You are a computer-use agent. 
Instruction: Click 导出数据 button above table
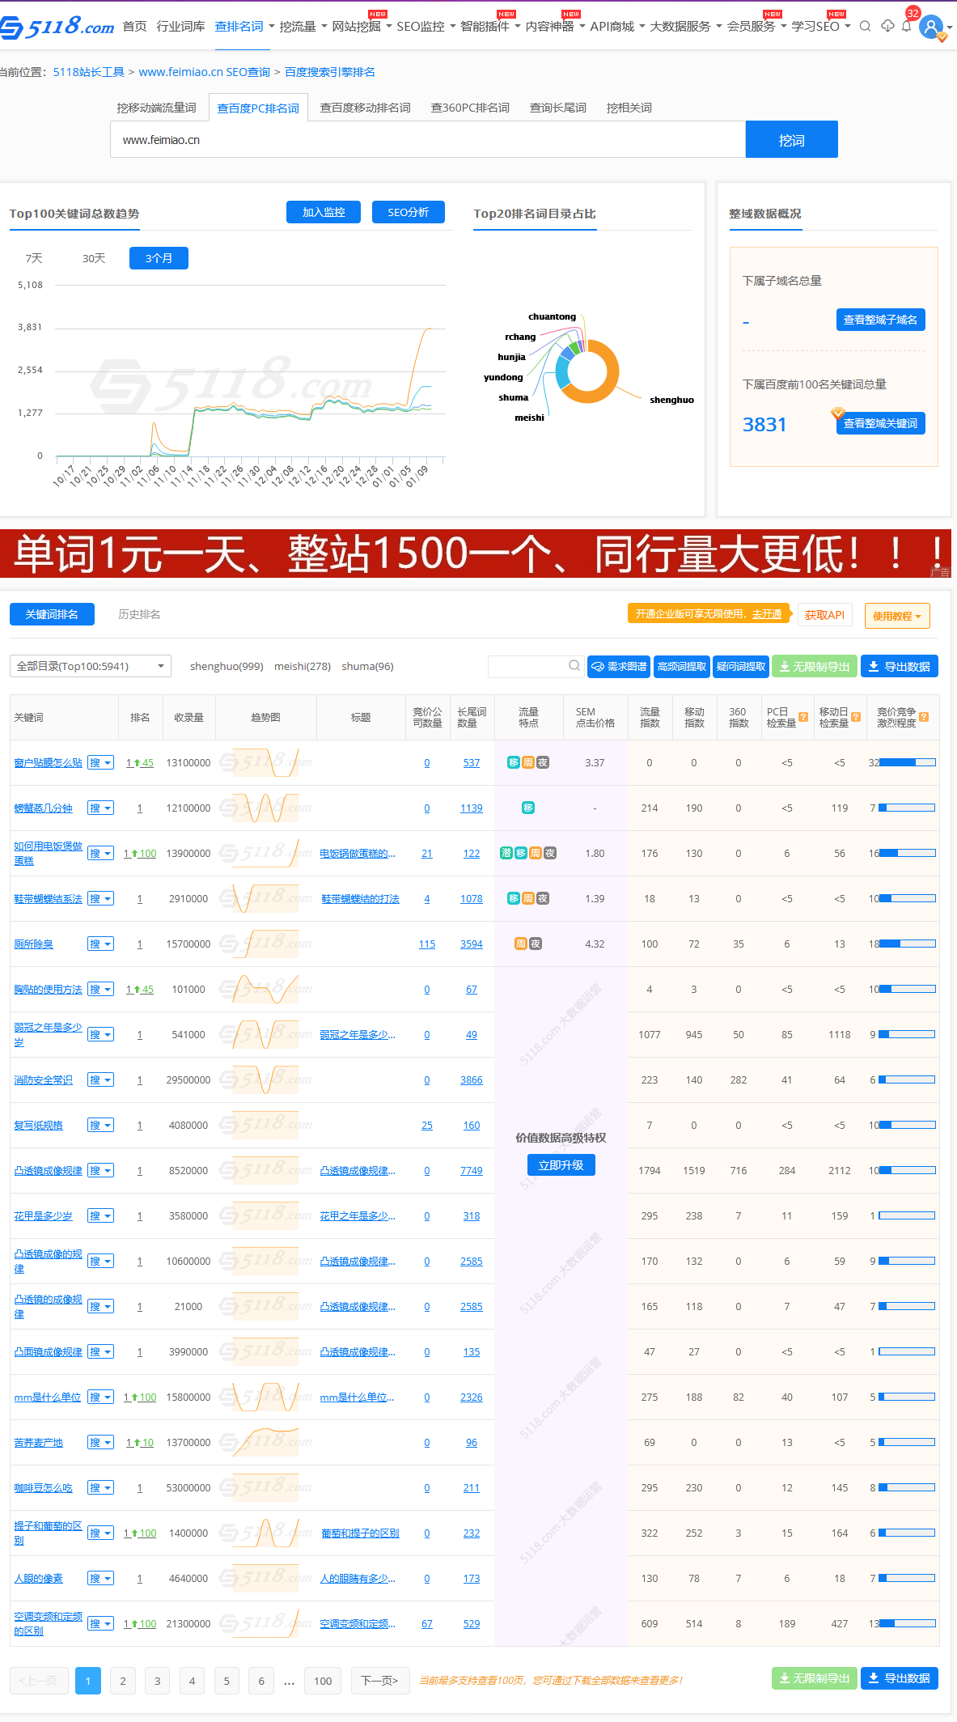tap(900, 667)
